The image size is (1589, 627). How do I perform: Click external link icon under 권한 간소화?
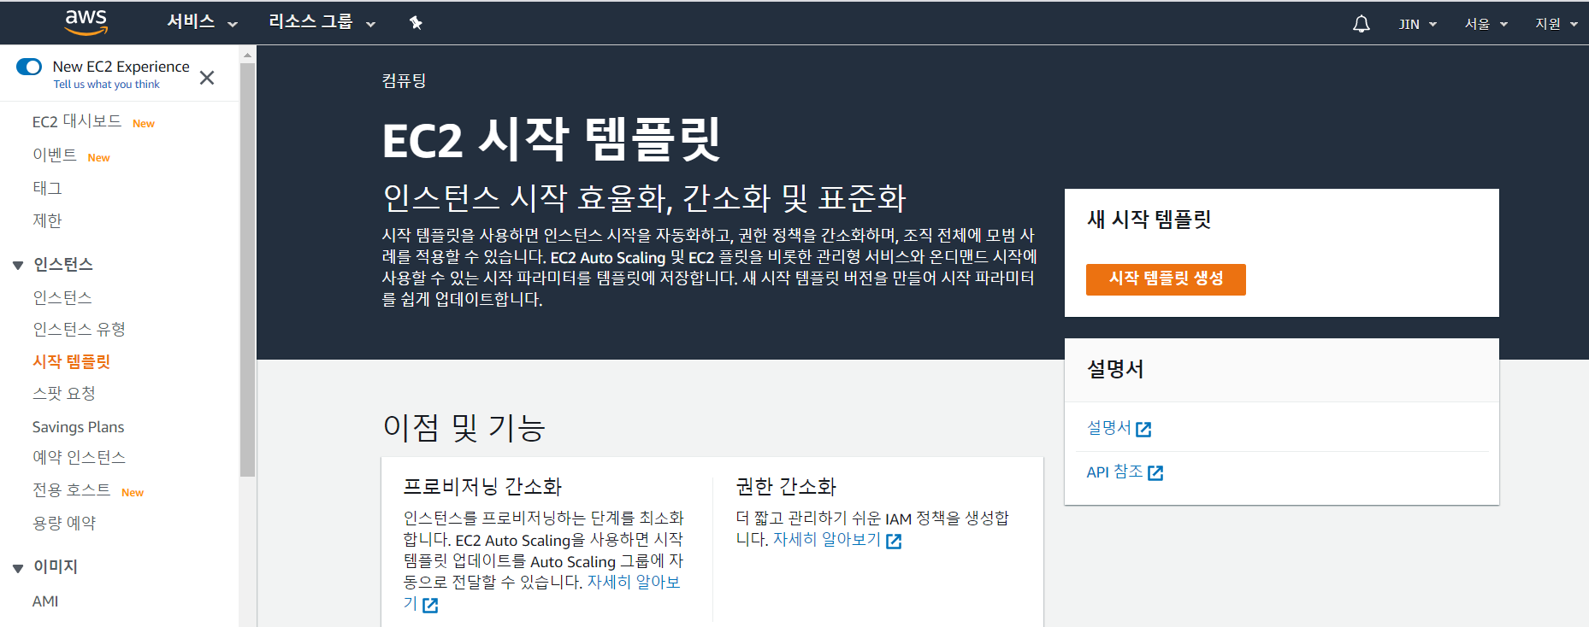click(894, 541)
